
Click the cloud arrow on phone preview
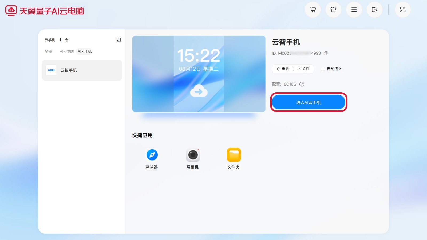199,91
